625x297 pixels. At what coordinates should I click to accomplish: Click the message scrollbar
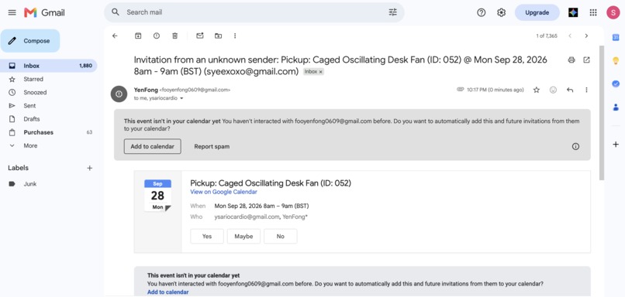click(602, 112)
